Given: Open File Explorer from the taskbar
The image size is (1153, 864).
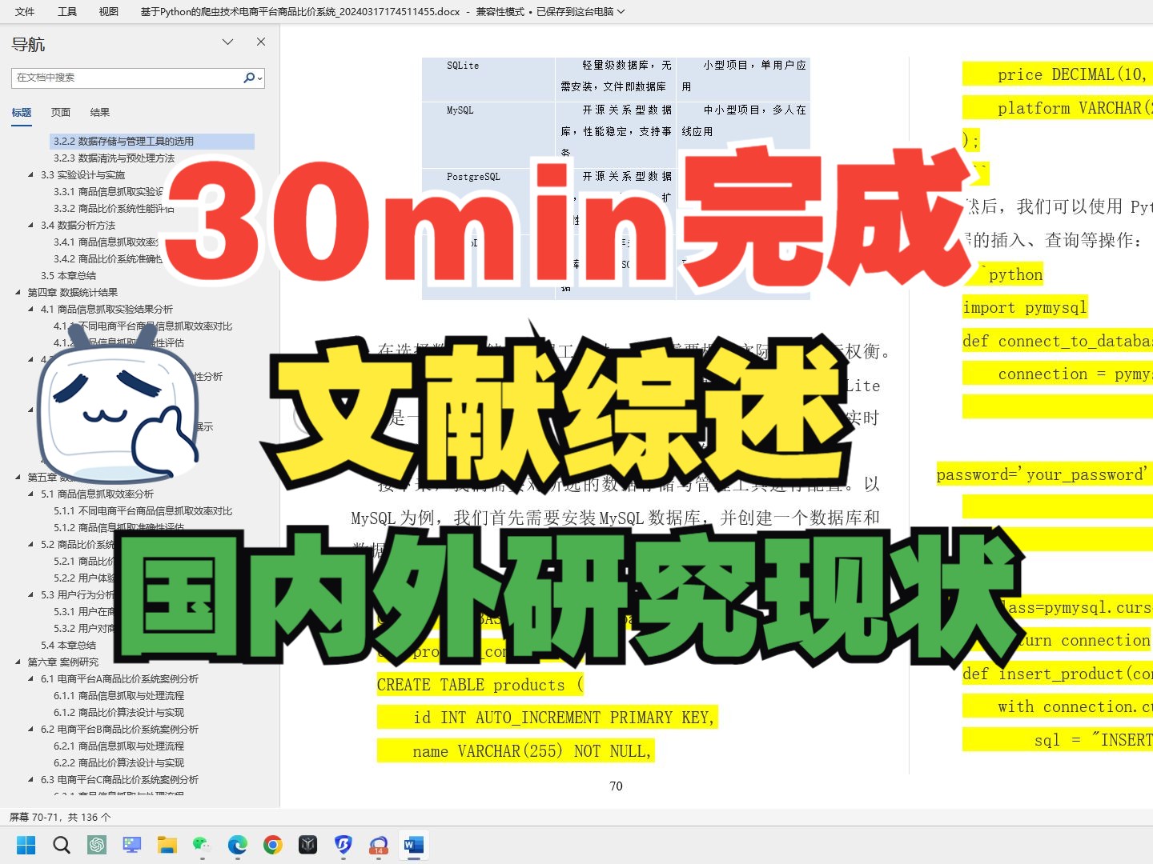Looking at the screenshot, I should (x=167, y=845).
